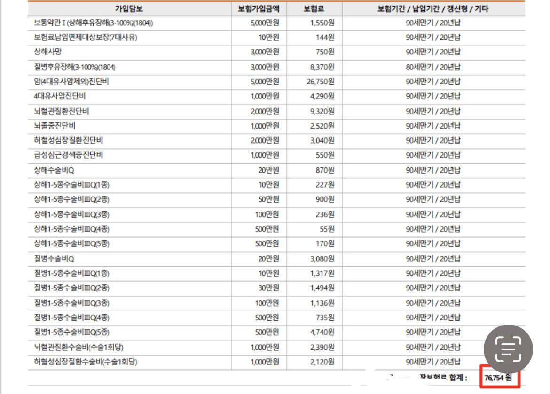Click the 보험료 column header
Image resolution: width=550 pixels, height=394 pixels.
tap(314, 9)
